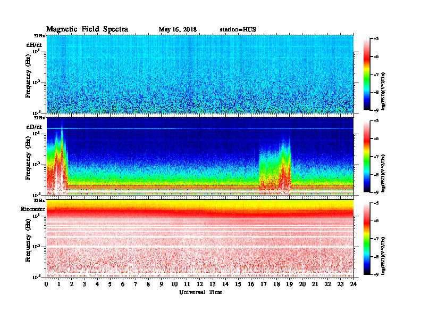Click the "dH/dt" panel label
This screenshot has height=326, width=421.
coord(34,45)
